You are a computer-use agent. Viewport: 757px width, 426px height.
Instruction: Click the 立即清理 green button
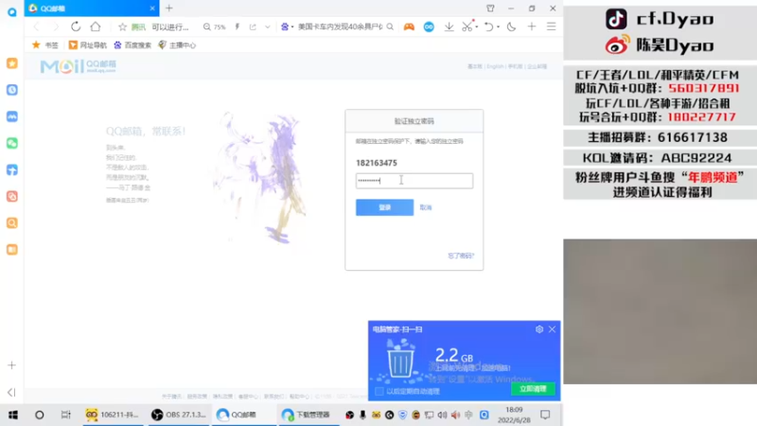533,389
